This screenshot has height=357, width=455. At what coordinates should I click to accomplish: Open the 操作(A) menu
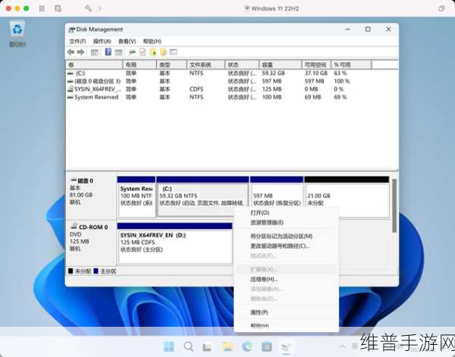point(102,42)
